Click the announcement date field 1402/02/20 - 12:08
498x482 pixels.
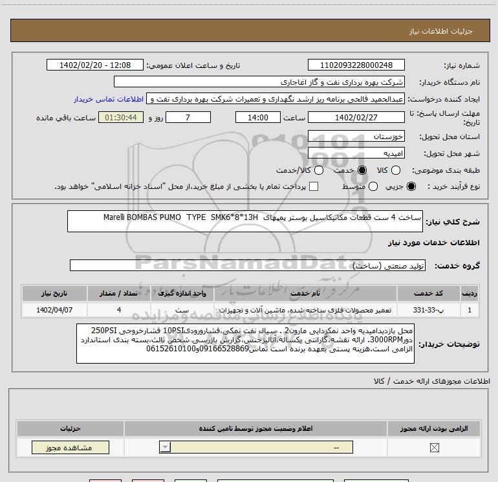pyautogui.click(x=95, y=65)
